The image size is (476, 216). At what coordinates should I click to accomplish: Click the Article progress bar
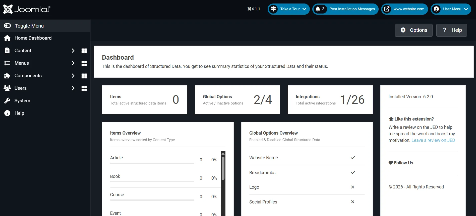tap(152, 163)
